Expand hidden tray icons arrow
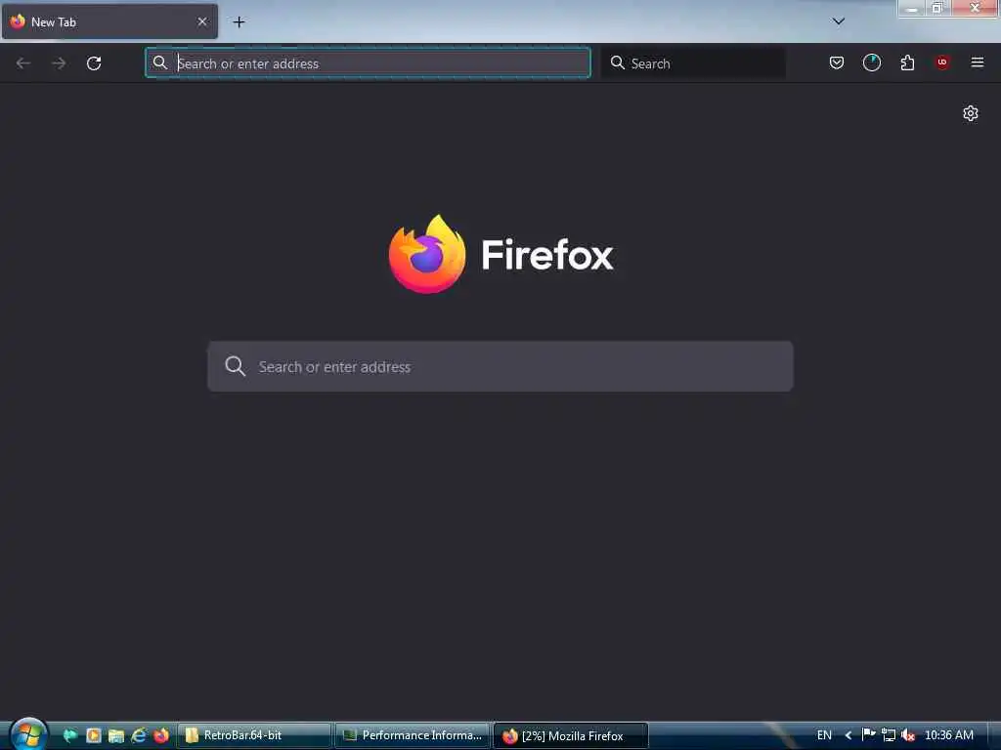 click(849, 735)
